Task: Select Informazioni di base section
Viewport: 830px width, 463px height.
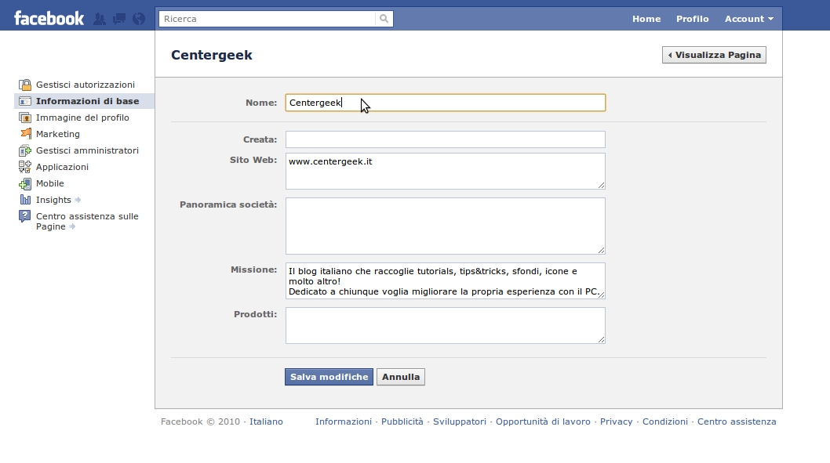Action: tap(87, 101)
